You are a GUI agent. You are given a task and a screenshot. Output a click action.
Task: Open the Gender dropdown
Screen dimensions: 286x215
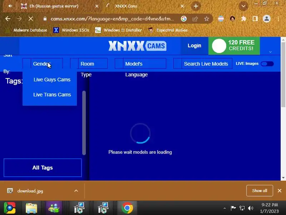tap(43, 64)
